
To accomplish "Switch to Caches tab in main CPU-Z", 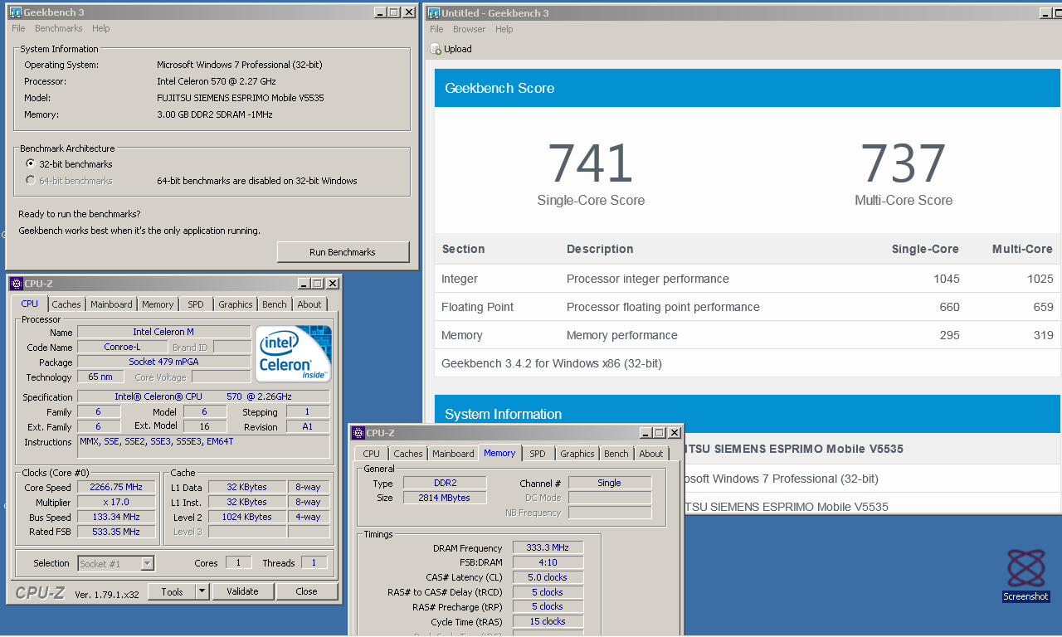I will (x=66, y=304).
